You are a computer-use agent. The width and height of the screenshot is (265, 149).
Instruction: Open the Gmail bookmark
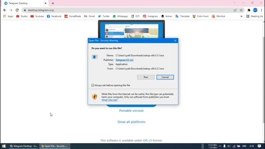point(89,16)
